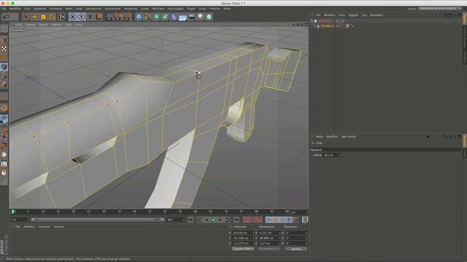Image resolution: width=467 pixels, height=262 pixels.
Task: Select the Scale tool
Action: click(x=44, y=17)
